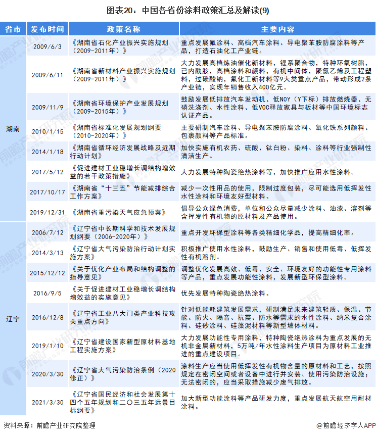Click policy 《湖南省重污染天气应急预案》
376x436 pixels.
coord(118,212)
